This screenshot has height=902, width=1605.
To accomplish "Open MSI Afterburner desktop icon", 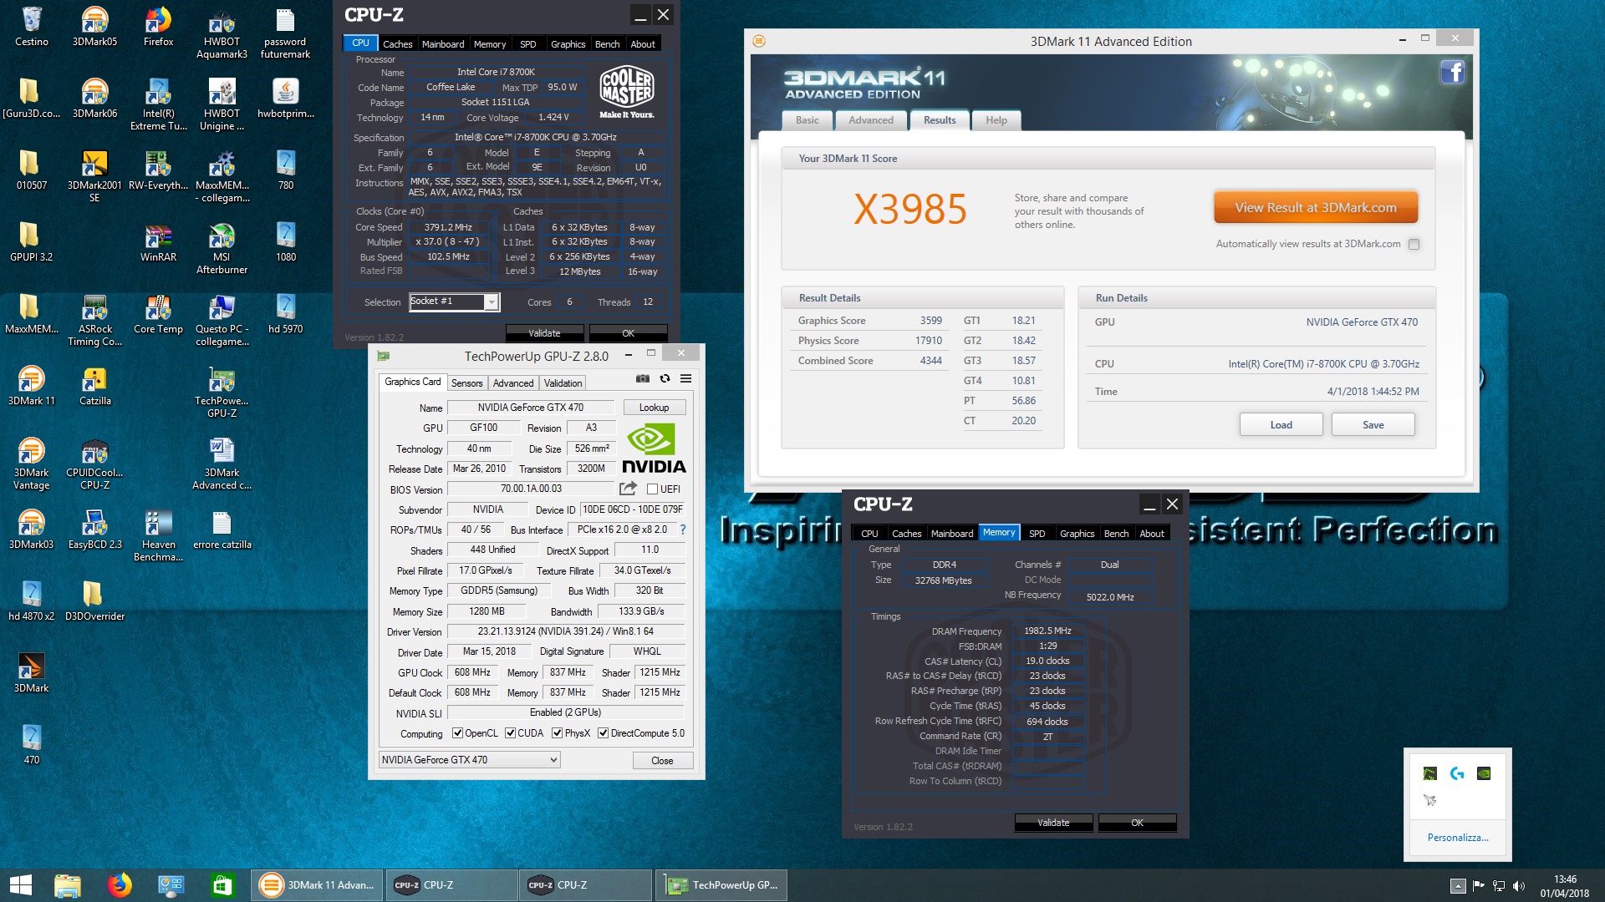I will click(222, 248).
